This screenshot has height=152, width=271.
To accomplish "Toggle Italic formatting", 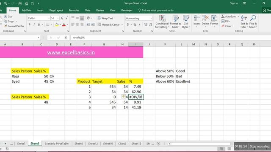I will 34,24.
